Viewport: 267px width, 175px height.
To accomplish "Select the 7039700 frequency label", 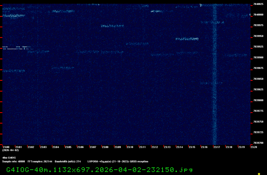I will pyautogui.click(x=258, y=143).
